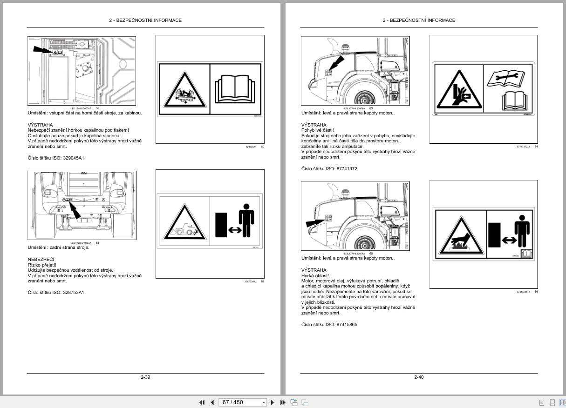Go to the previous page arrow
The image size is (566, 408).
click(212, 402)
